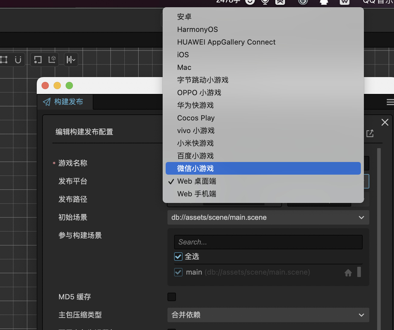
Task: Click the home icon on main scene row
Action: (348, 273)
